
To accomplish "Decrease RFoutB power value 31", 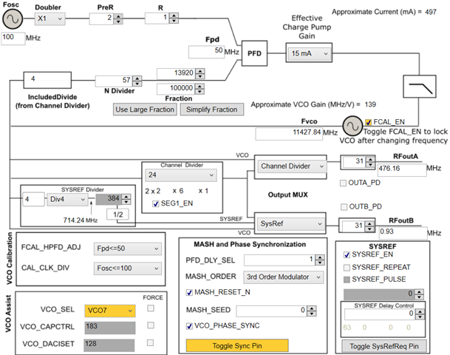I will [x=369, y=229].
